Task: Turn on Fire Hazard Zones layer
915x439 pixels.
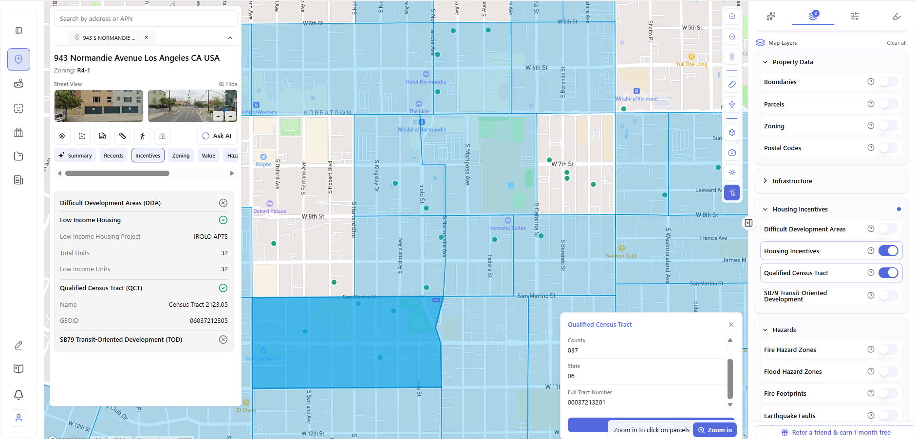Action: [x=888, y=350]
